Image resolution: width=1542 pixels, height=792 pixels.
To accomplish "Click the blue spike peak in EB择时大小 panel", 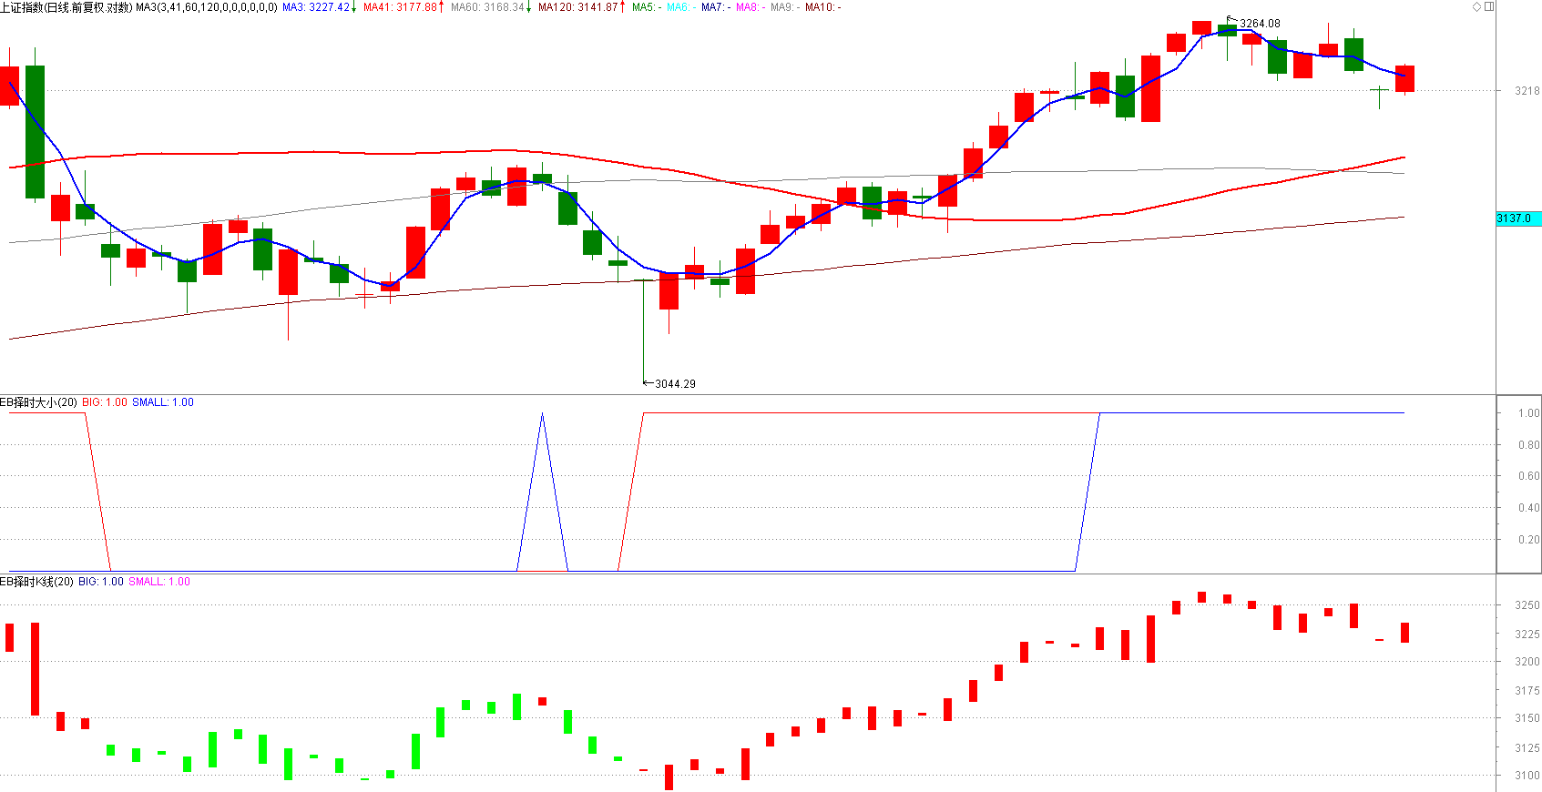I will [543, 415].
